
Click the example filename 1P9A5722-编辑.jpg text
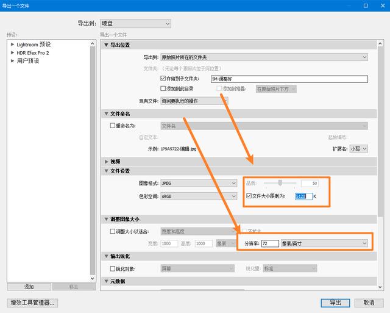click(179, 149)
